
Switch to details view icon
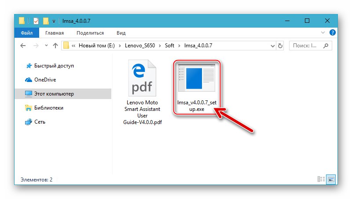click(321, 179)
